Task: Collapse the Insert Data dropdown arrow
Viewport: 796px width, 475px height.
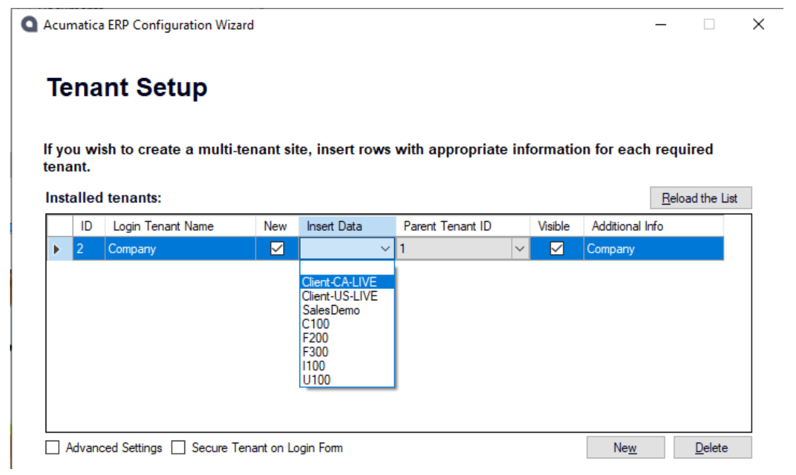Action: 385,249
